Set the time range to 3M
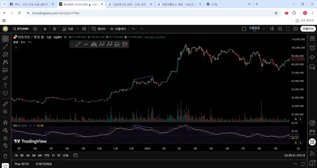The image size is (317, 168). pos(34,155)
